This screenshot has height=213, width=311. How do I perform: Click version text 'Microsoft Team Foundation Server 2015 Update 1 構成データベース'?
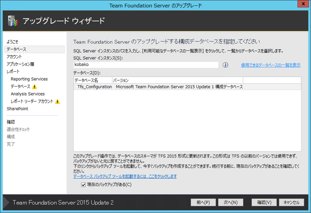click(x=179, y=87)
